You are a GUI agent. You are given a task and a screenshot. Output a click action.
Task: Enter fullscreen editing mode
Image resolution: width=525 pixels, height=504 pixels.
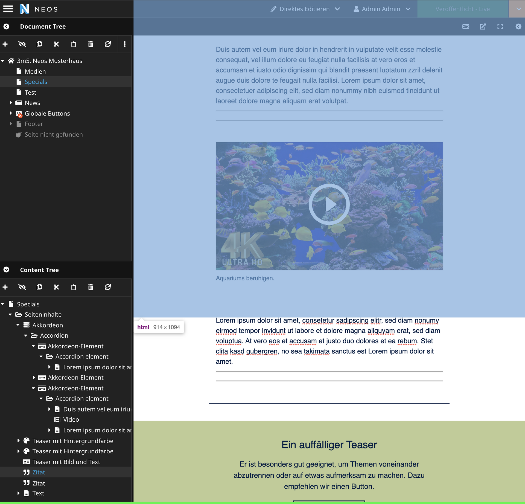click(500, 27)
